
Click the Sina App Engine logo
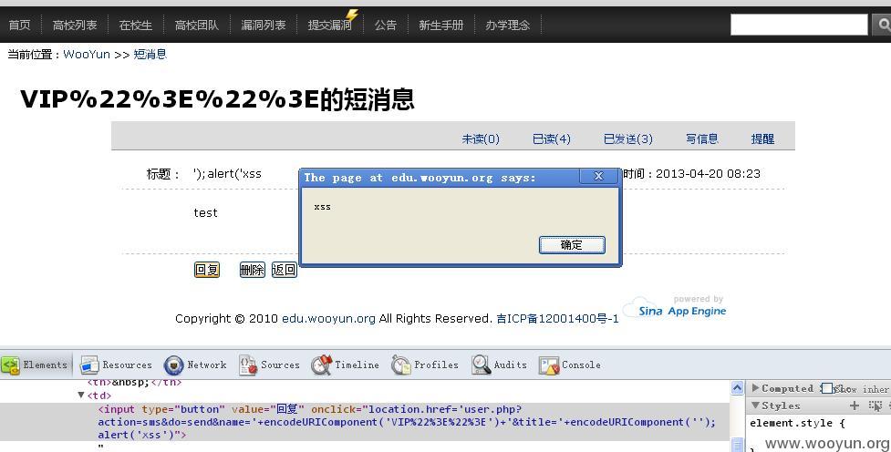675,307
